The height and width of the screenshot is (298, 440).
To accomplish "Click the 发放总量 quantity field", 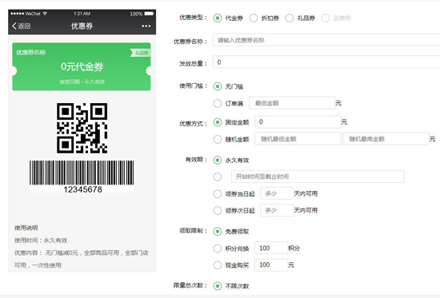I will [326, 62].
